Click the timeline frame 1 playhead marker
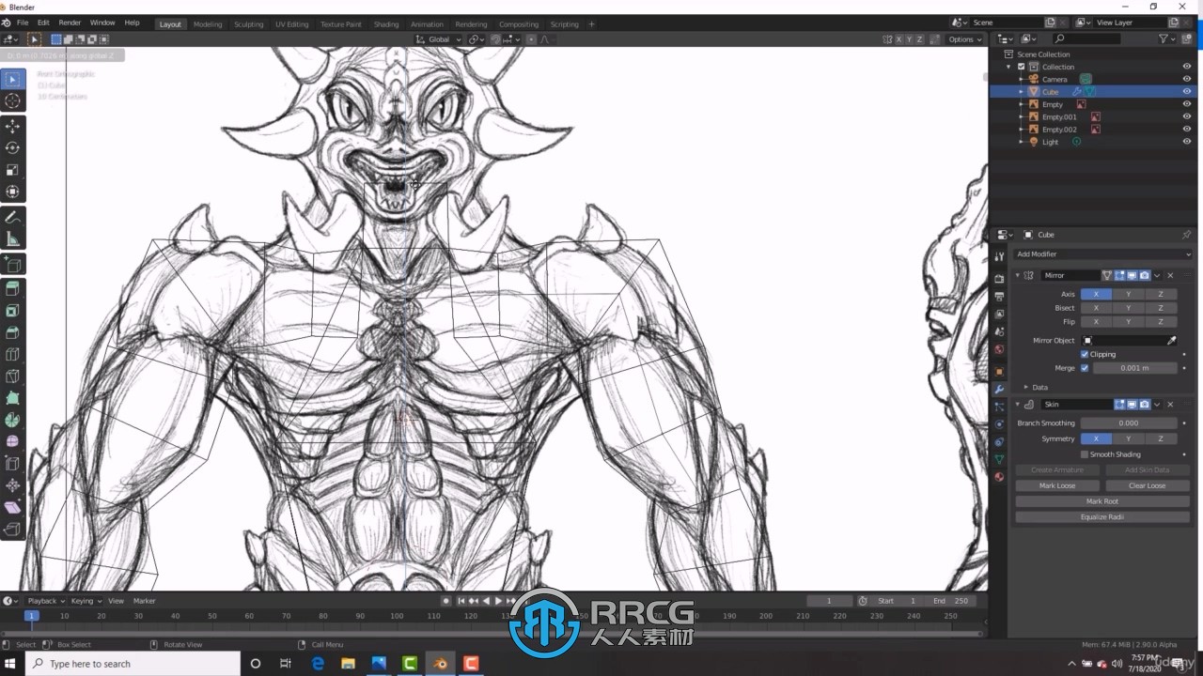This screenshot has height=676, width=1203. [31, 616]
